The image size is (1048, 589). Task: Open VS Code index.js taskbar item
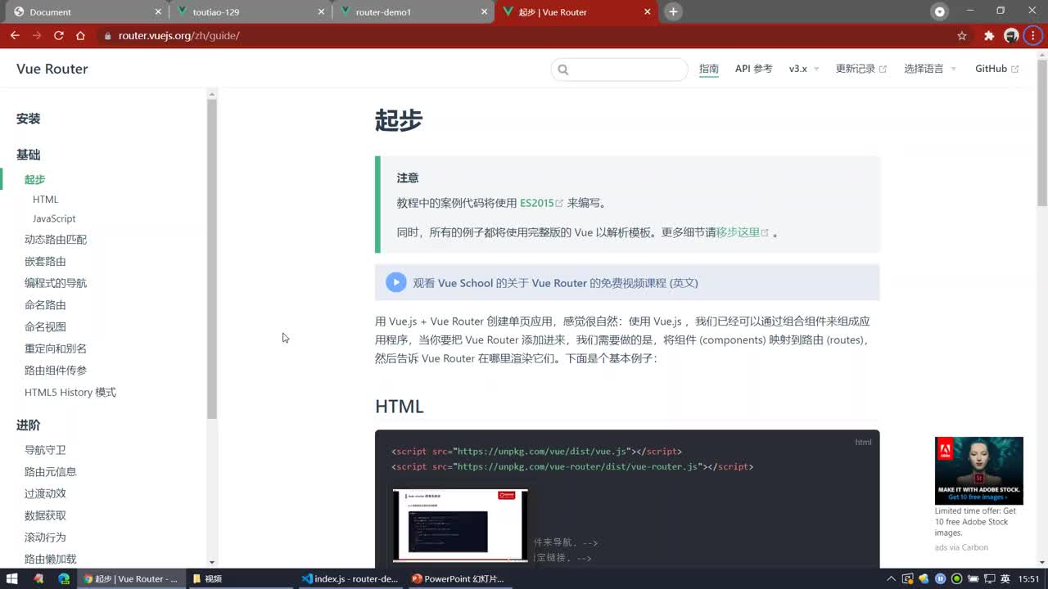[350, 578]
